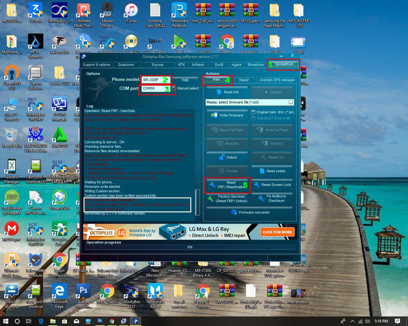Image resolution: width=408 pixels, height=326 pixels.
Task: Open the Odin3 Shortcut icon
Action: point(12,296)
